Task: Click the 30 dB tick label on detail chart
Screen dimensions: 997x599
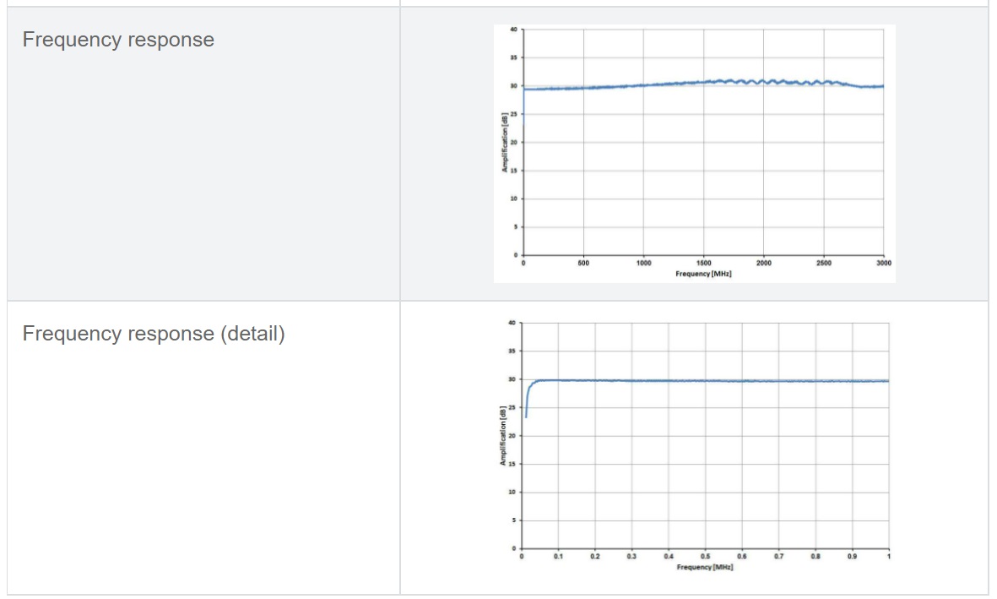Action: click(x=512, y=379)
